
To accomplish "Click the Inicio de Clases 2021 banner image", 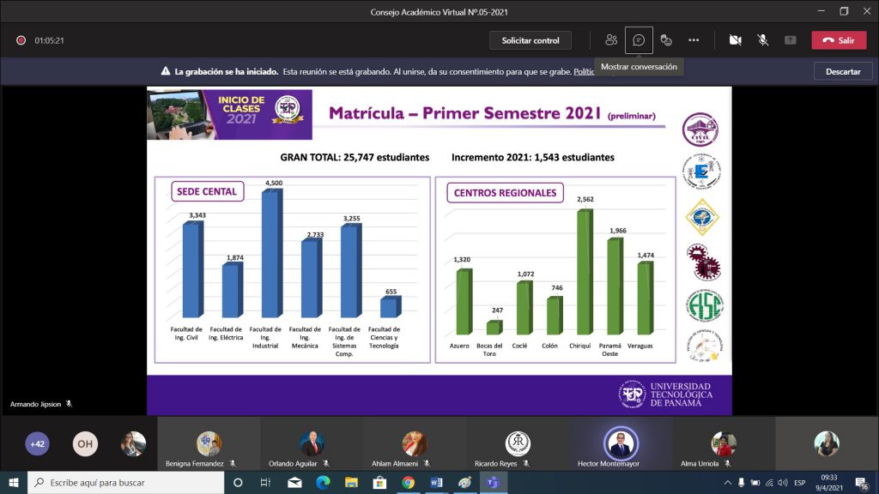I will (x=229, y=114).
